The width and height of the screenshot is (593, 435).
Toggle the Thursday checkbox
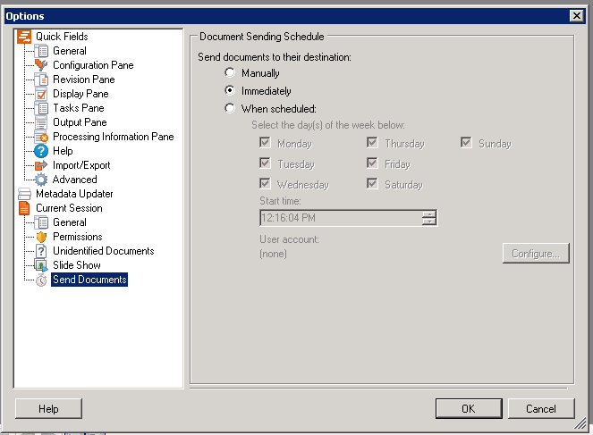pos(372,143)
